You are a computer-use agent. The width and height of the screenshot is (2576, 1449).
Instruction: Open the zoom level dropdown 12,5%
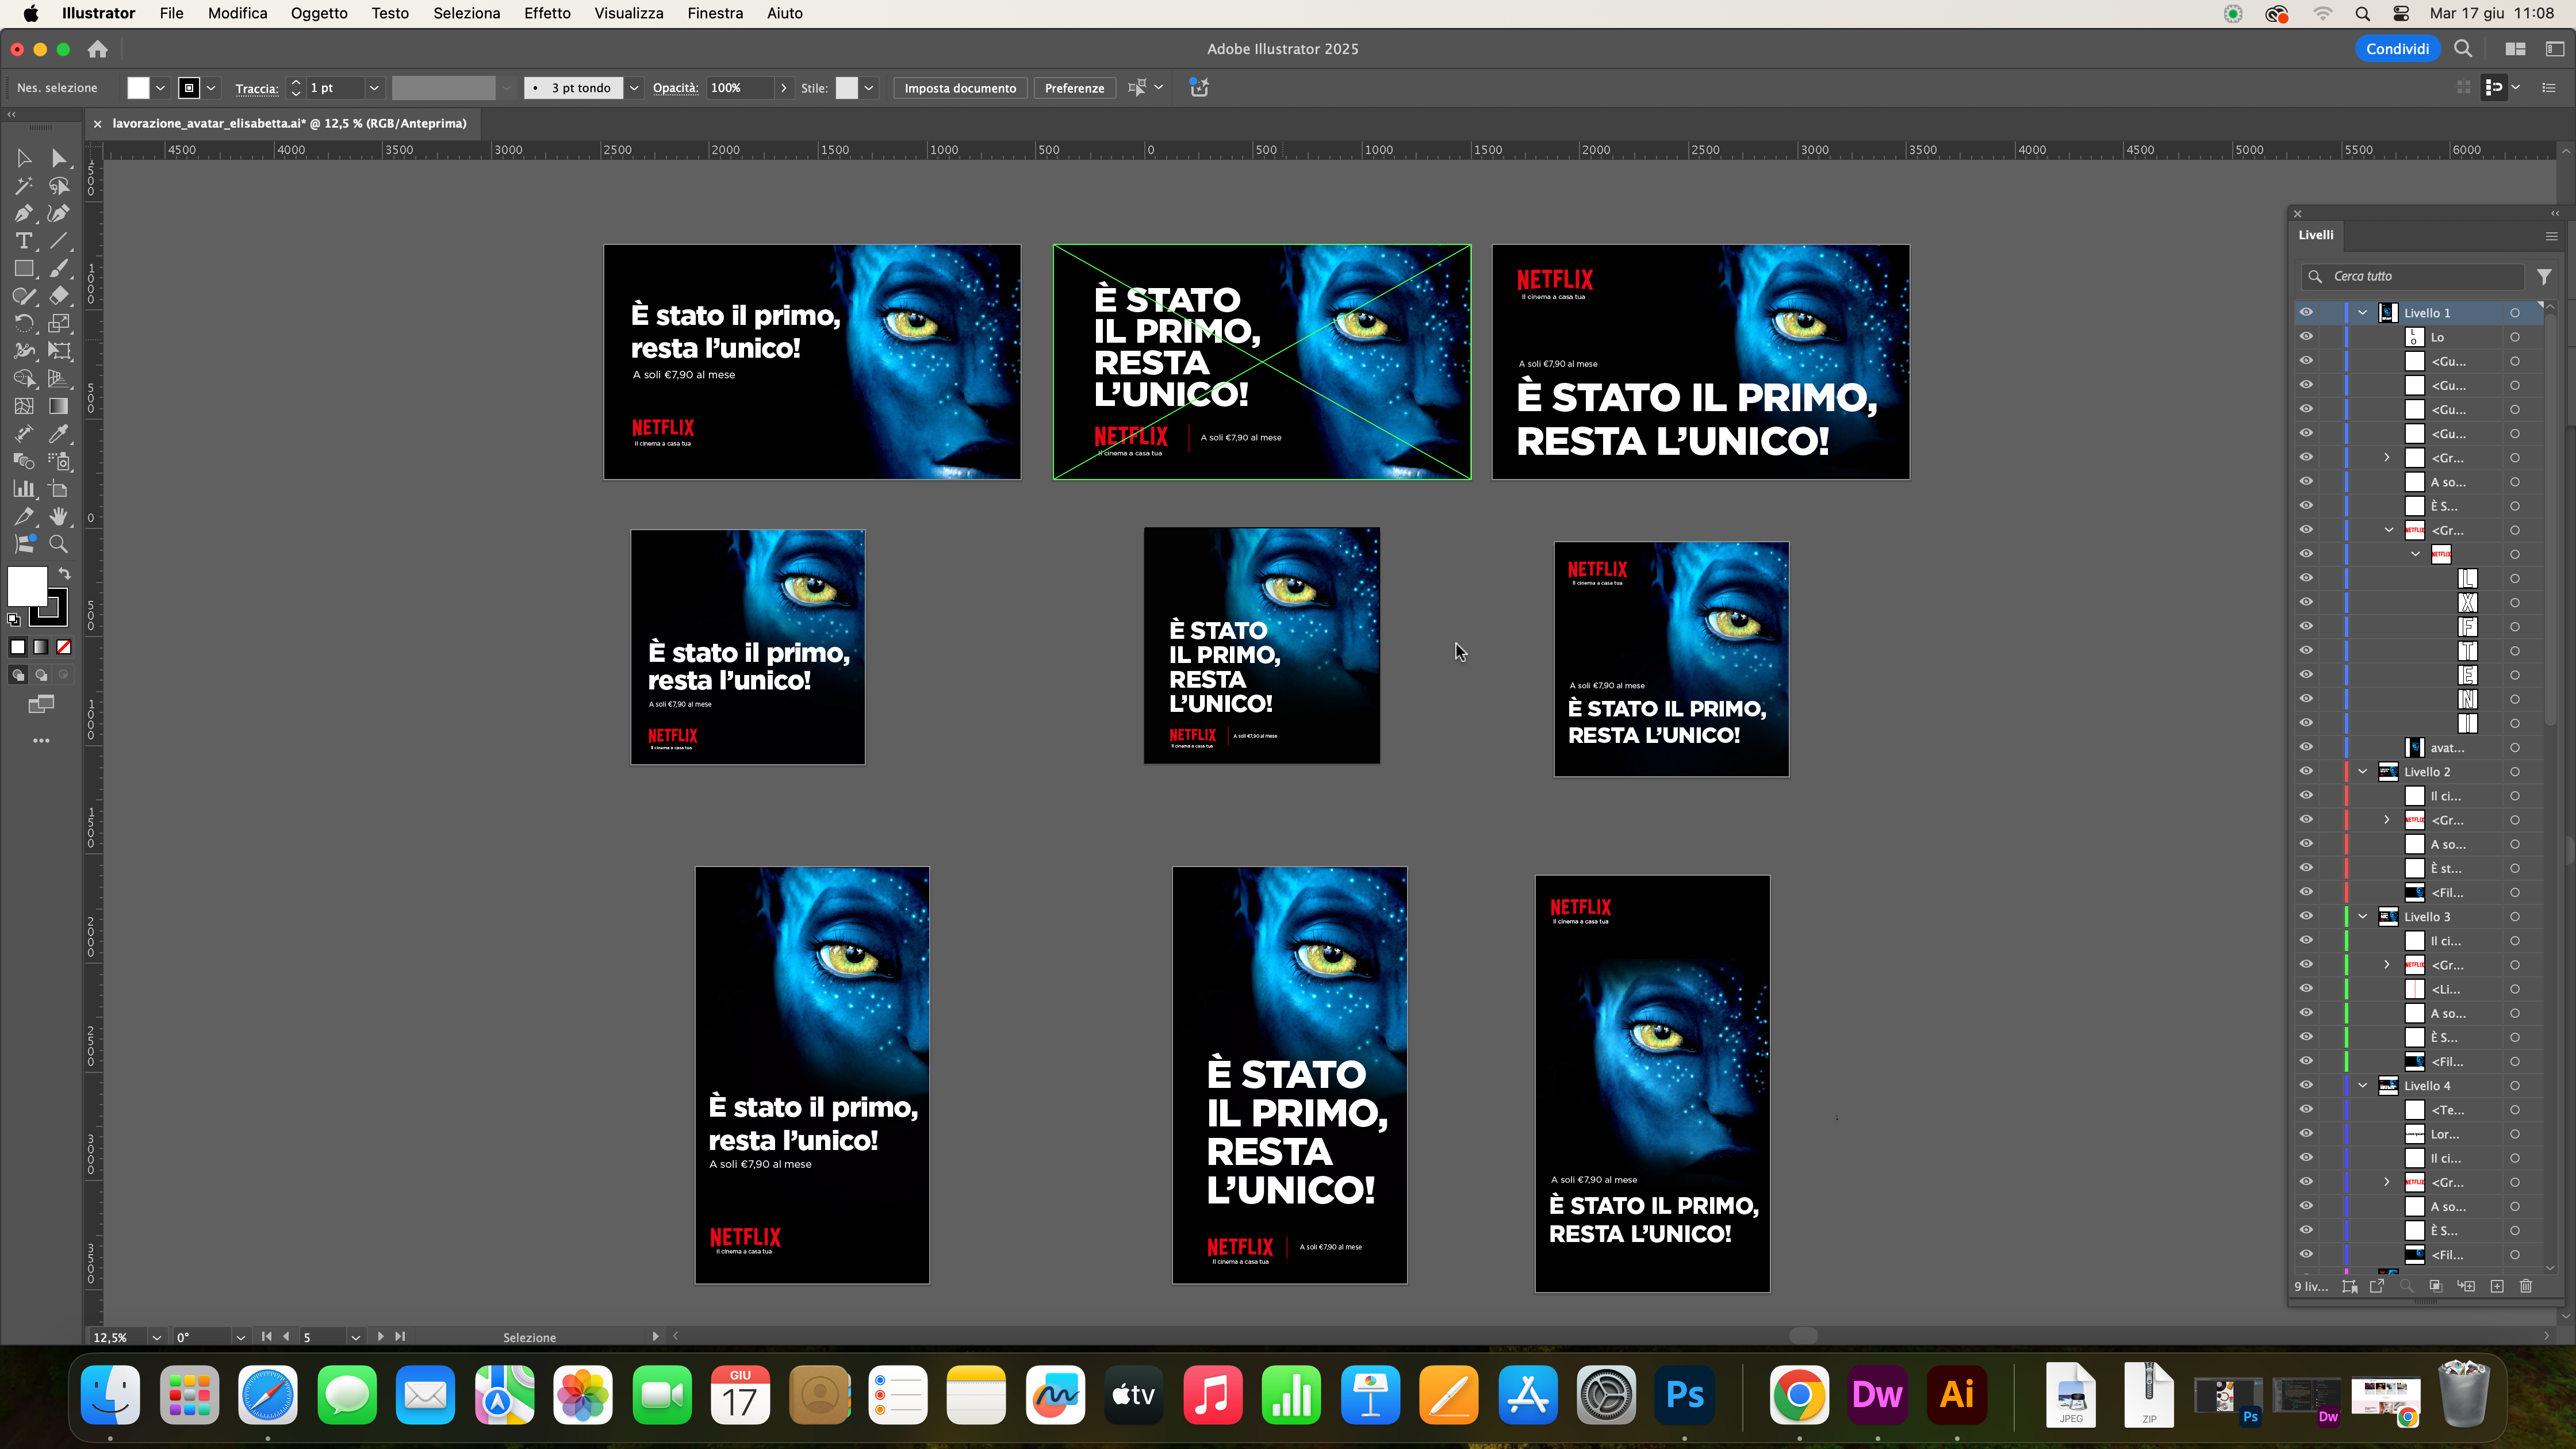coord(156,1337)
